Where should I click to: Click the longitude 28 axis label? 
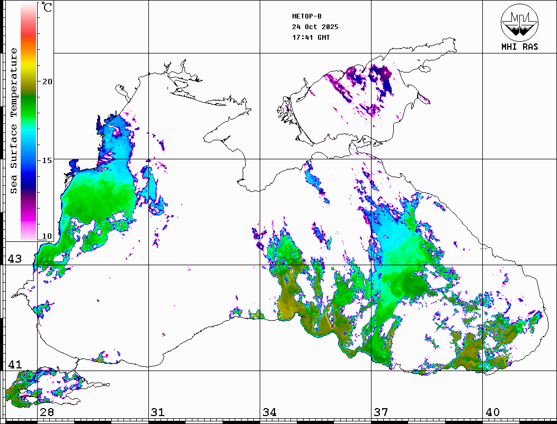(x=47, y=412)
